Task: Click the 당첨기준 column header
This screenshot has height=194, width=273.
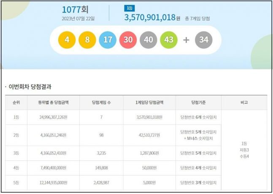Action: pyautogui.click(x=198, y=102)
